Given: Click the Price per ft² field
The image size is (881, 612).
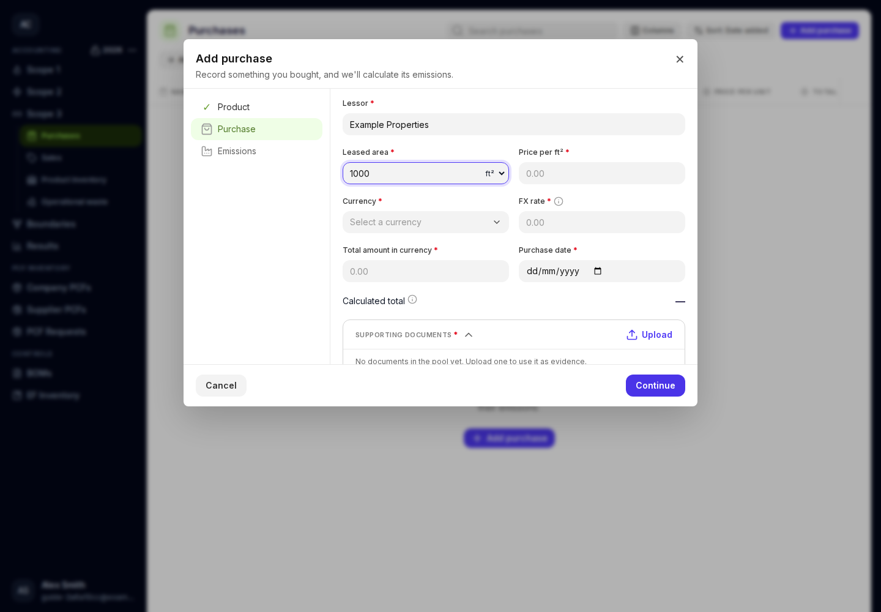Looking at the screenshot, I should 602,173.
